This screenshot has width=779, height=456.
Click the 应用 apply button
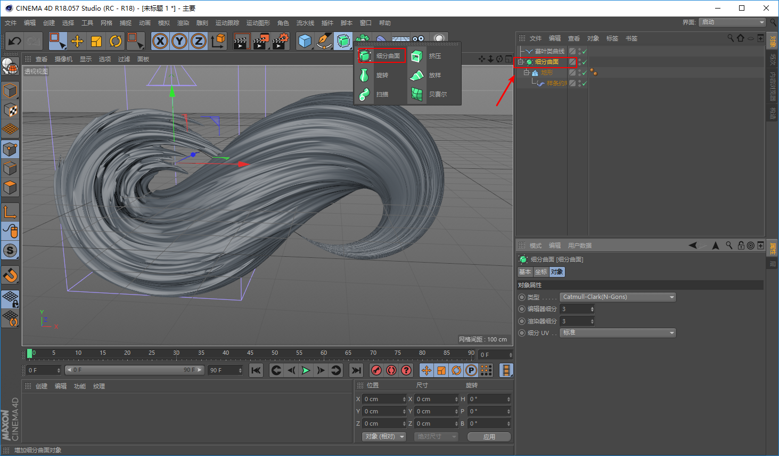[489, 437]
